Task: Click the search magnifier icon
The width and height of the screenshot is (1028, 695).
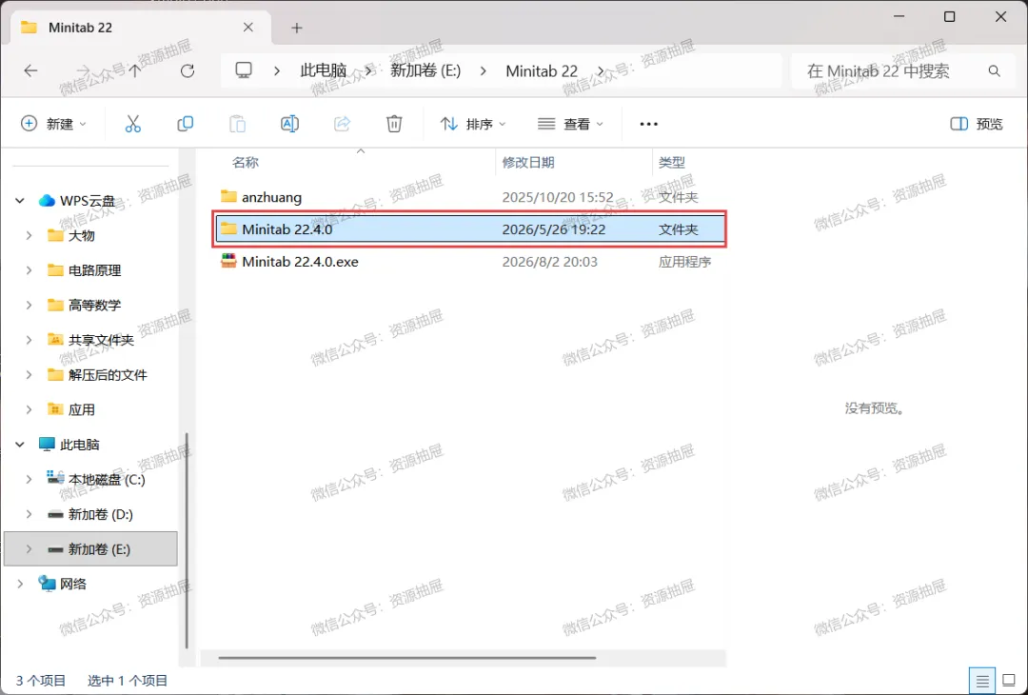Action: point(994,70)
